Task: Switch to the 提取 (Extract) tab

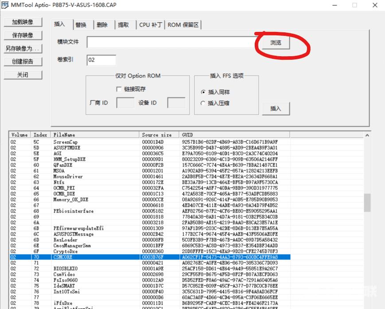Action: (x=123, y=25)
